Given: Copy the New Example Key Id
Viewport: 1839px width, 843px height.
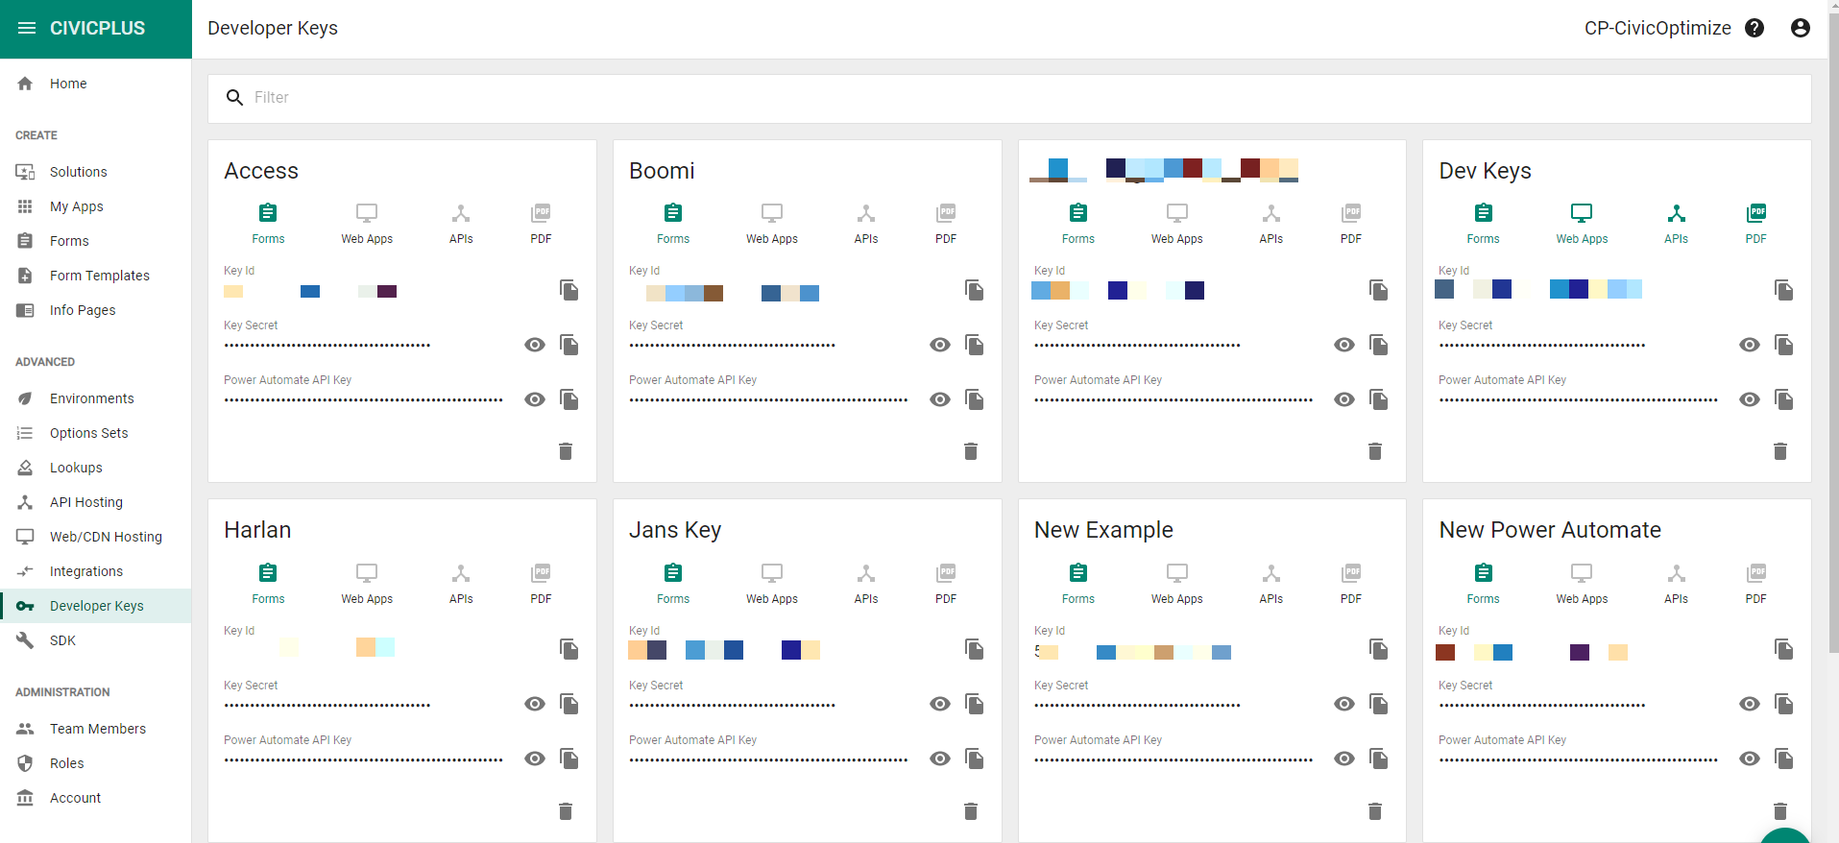Looking at the screenshot, I should tap(1379, 649).
